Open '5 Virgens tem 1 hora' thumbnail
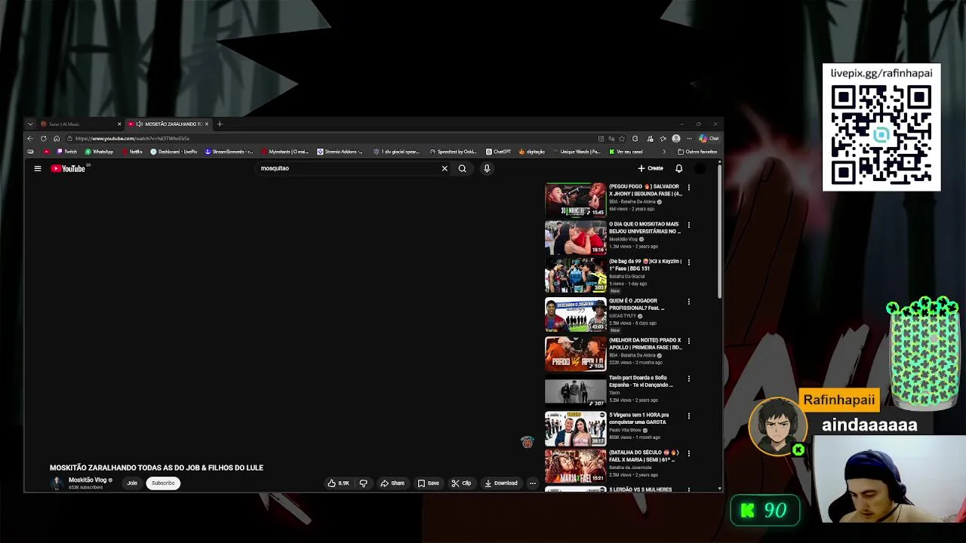Image resolution: width=966 pixels, height=543 pixels. (x=575, y=429)
